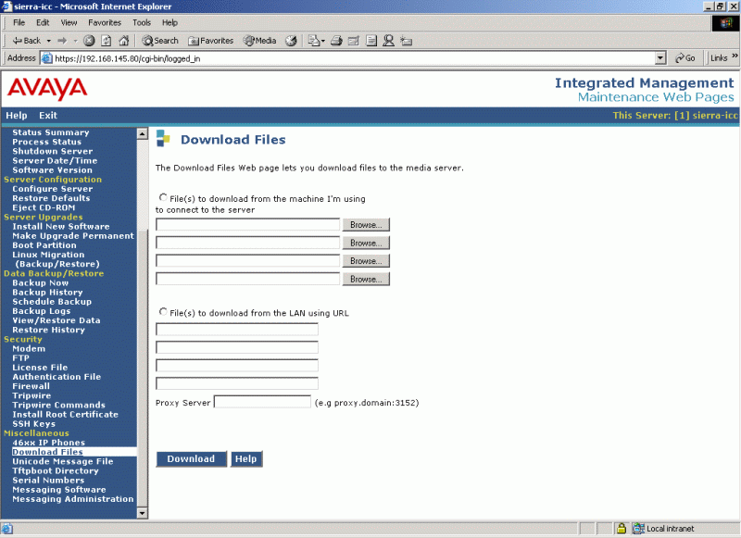Click the History toolbar icon
The image size is (741, 538).
[x=291, y=41]
